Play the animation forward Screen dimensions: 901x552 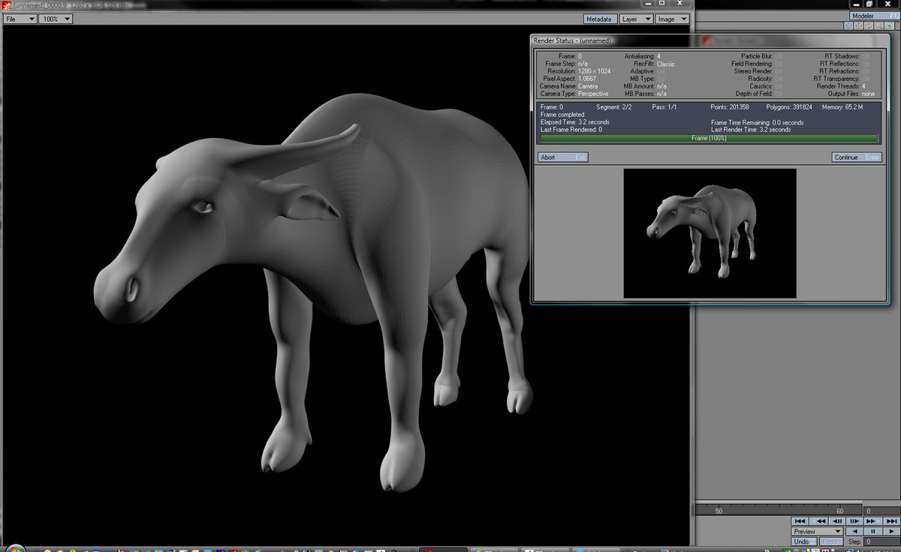[x=892, y=531]
